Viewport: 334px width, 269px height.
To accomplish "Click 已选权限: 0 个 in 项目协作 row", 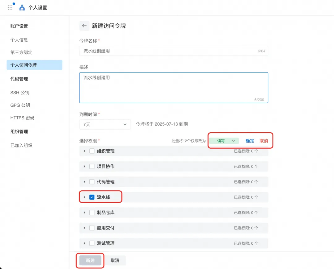I will coord(246,166).
